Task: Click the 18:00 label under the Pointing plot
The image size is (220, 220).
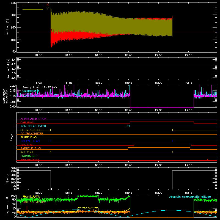Action: point(38,55)
